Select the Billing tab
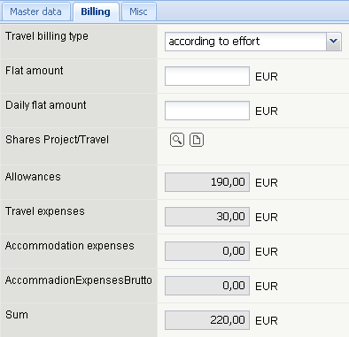This screenshot has width=349, height=337. pyautogui.click(x=96, y=11)
